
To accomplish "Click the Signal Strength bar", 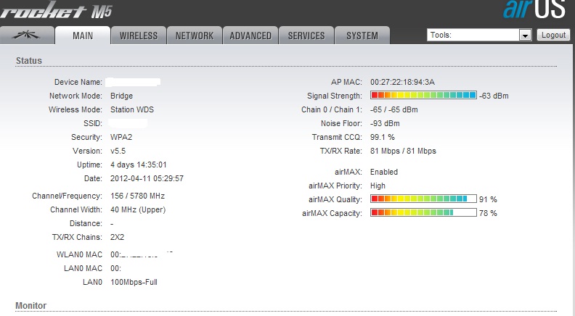I will (x=423, y=95).
